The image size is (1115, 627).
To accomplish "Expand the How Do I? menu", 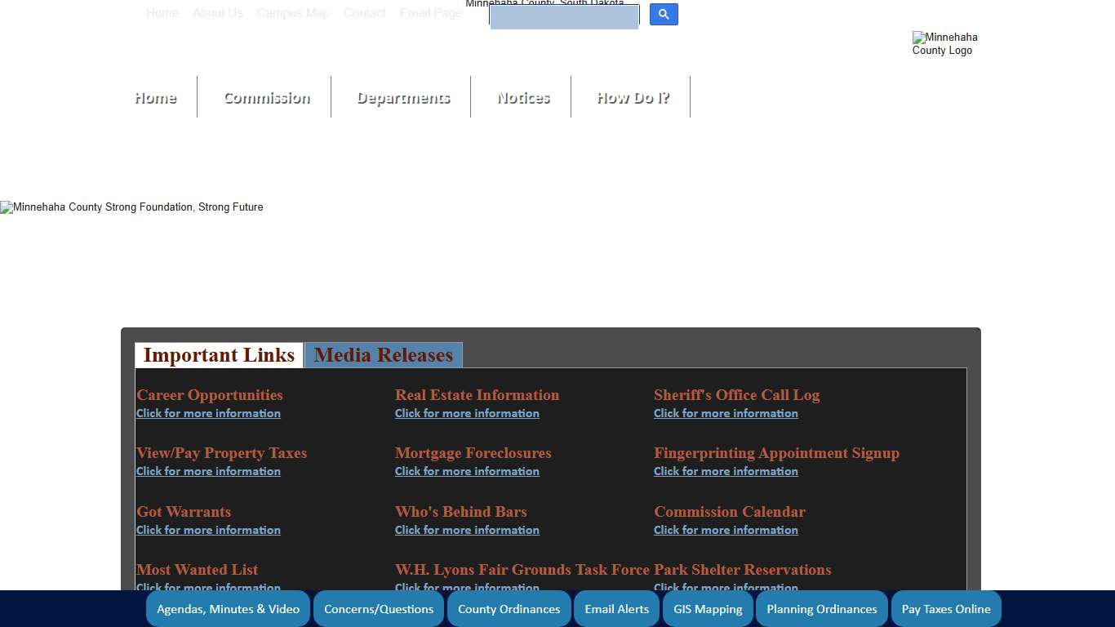I will click(x=633, y=98).
